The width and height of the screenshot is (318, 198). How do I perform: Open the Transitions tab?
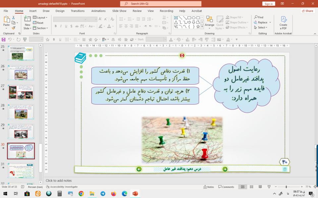tap(78, 11)
